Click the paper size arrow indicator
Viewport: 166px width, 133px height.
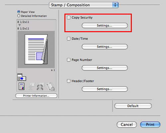tap(20, 25)
